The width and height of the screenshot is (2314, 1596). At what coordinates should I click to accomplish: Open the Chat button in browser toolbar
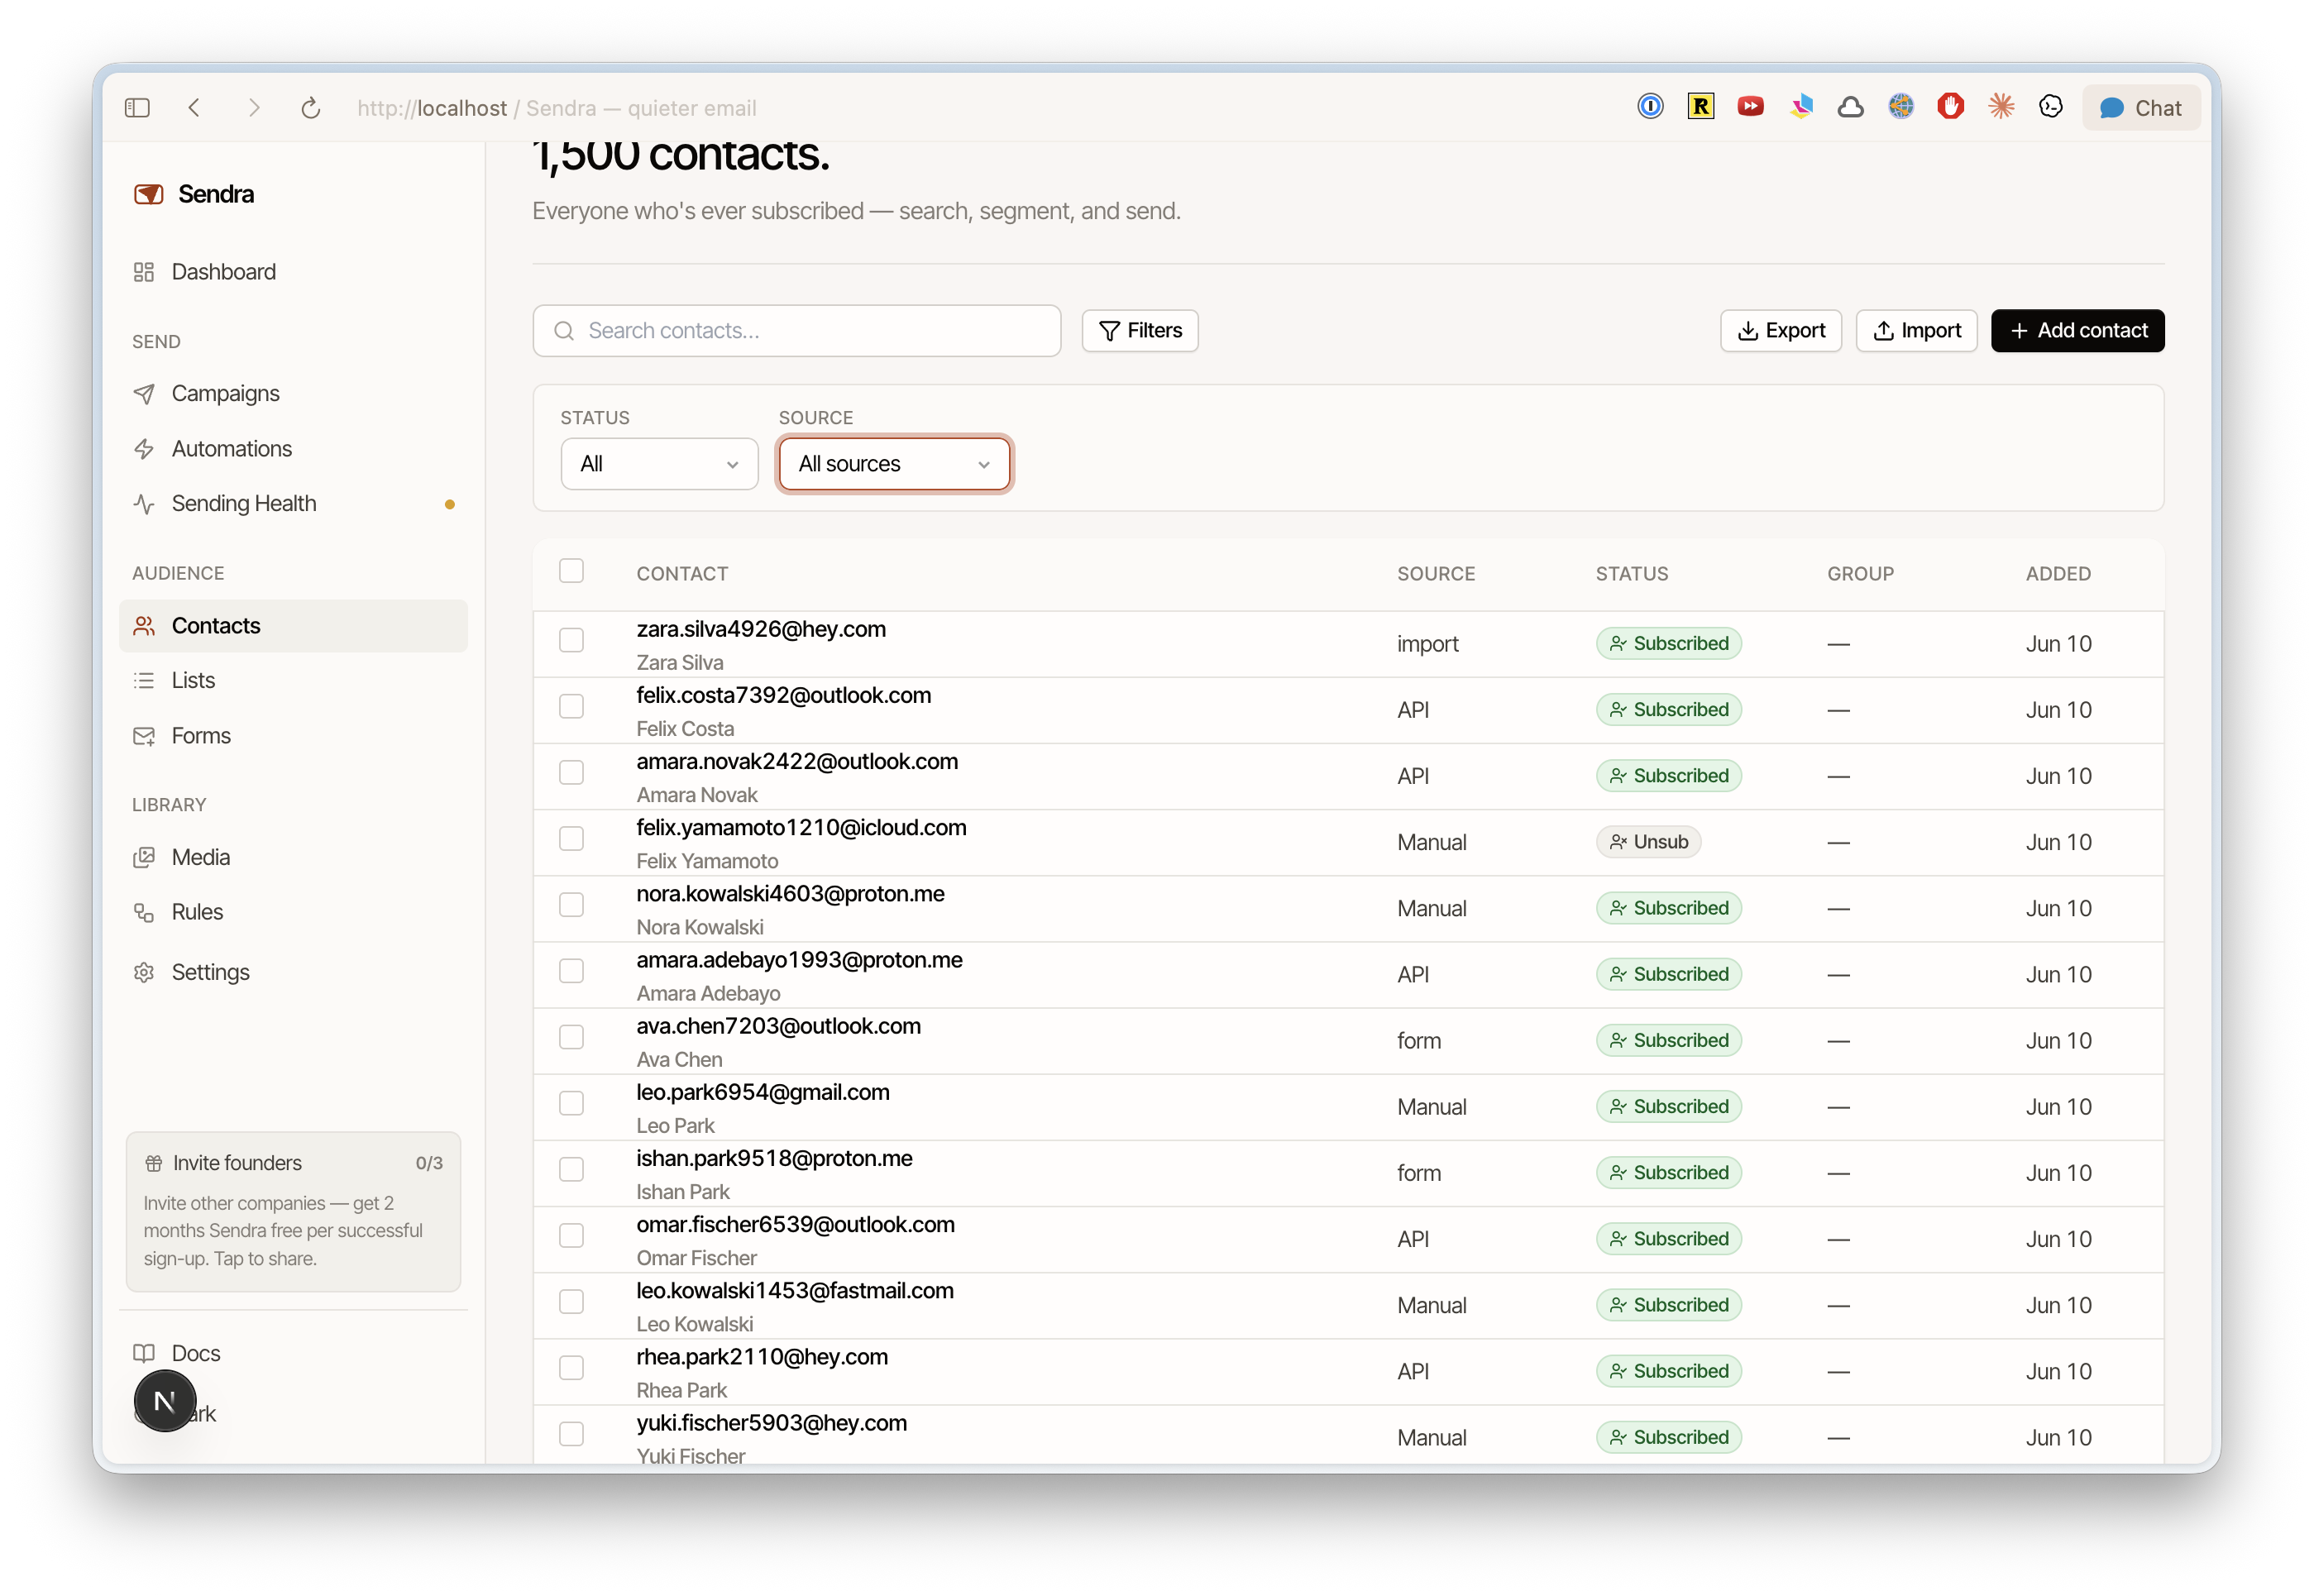coord(2140,108)
